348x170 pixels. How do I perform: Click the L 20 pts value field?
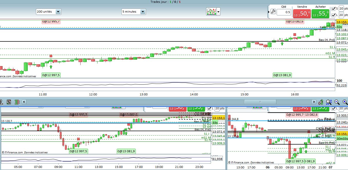pyautogui.click(x=341, y=15)
